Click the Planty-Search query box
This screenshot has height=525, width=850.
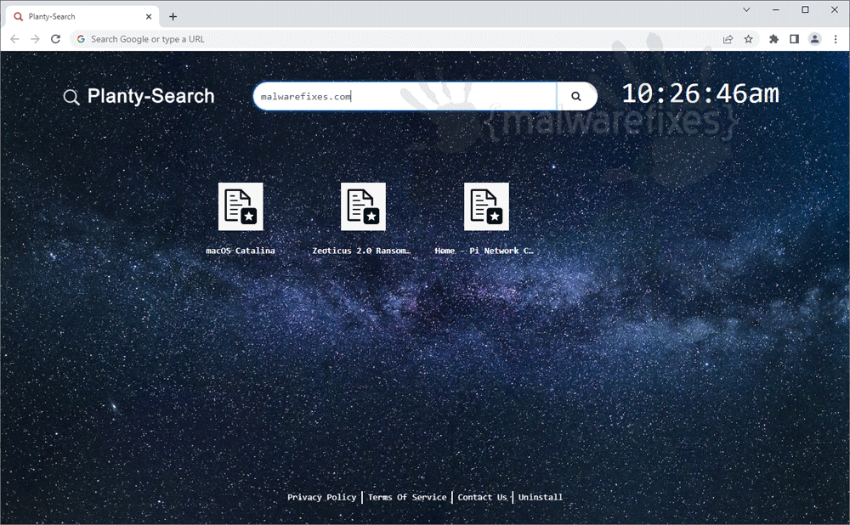[x=405, y=97]
